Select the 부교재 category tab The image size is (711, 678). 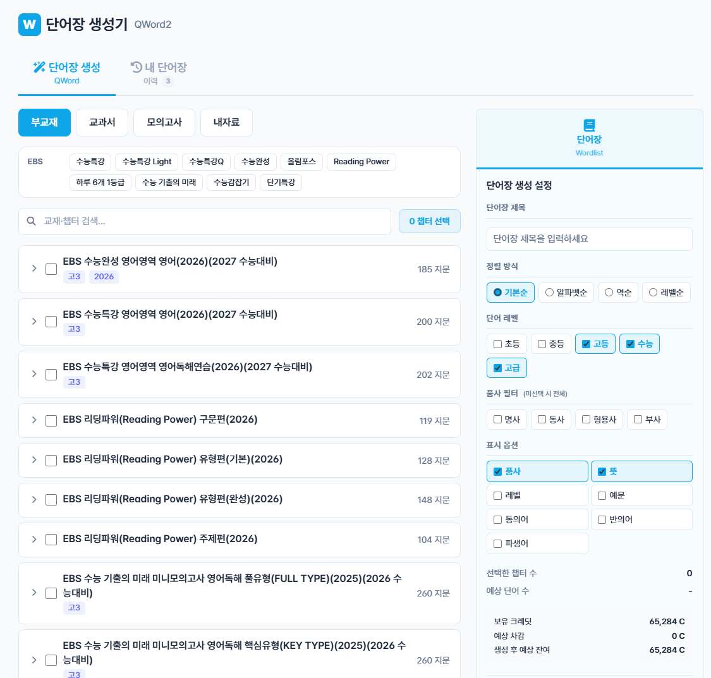tap(44, 123)
